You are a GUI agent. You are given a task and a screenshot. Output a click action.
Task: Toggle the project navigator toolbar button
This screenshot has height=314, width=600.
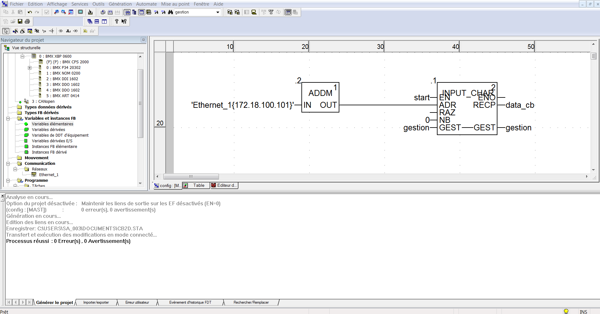(x=127, y=12)
